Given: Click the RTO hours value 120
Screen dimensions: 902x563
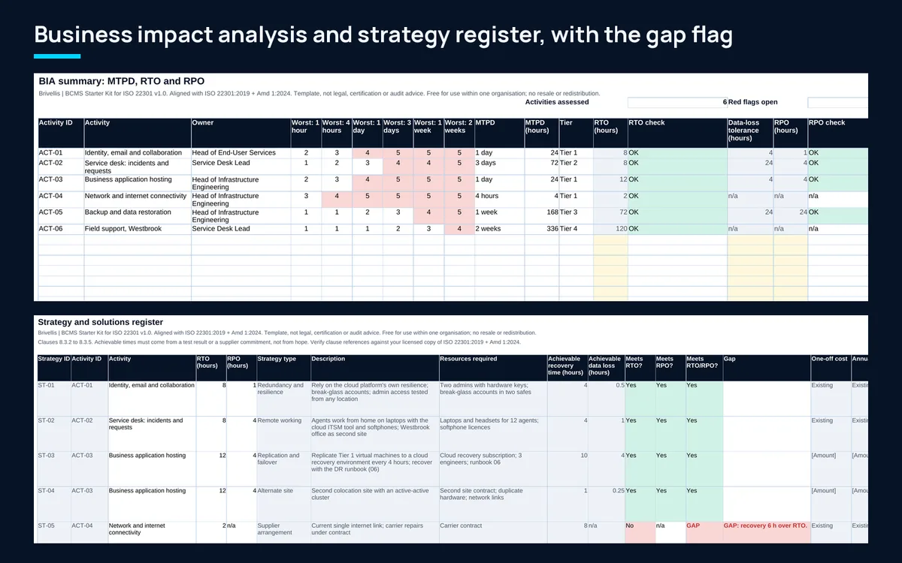Looking at the screenshot, I should pos(610,229).
